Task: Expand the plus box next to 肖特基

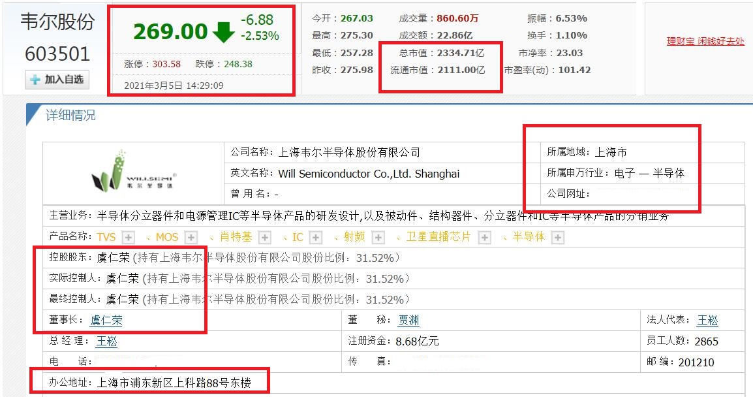Action: [265, 238]
